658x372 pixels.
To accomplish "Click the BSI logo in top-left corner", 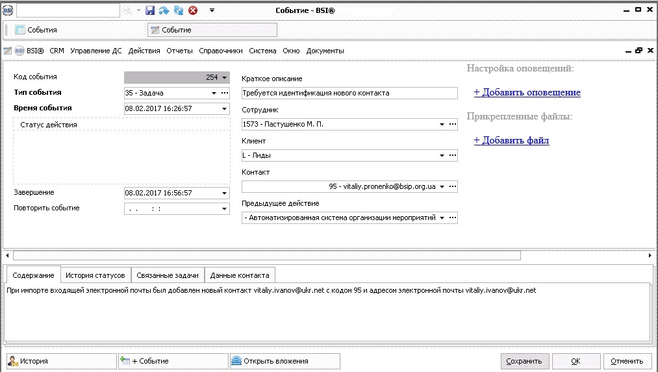I will [x=8, y=10].
